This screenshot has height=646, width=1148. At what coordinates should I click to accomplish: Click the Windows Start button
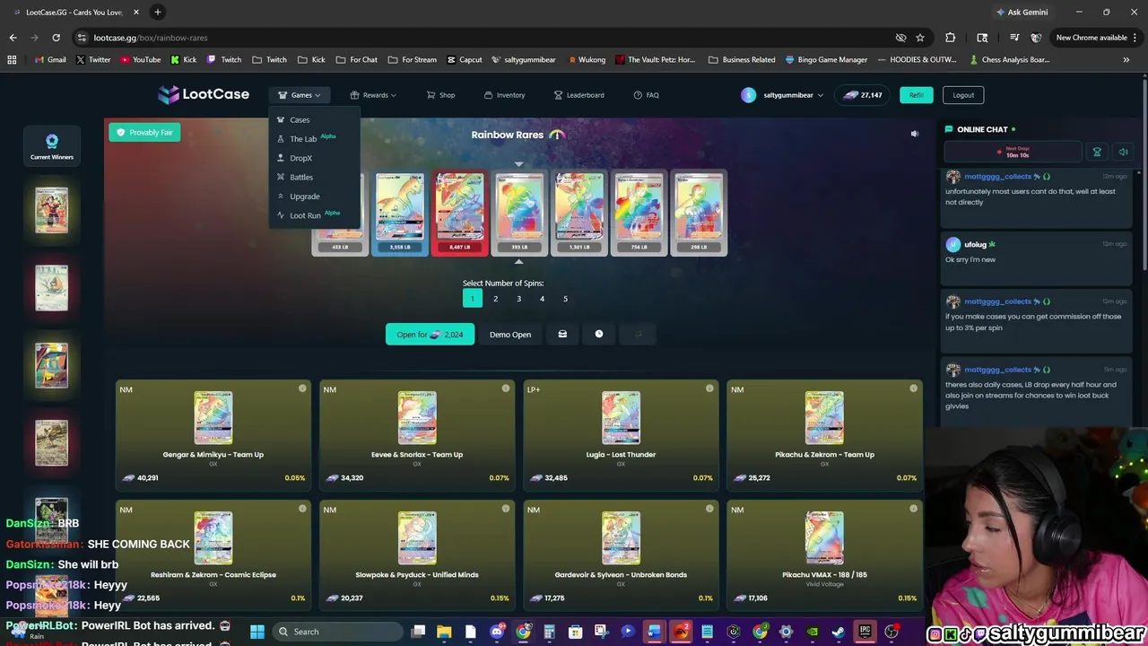click(257, 632)
